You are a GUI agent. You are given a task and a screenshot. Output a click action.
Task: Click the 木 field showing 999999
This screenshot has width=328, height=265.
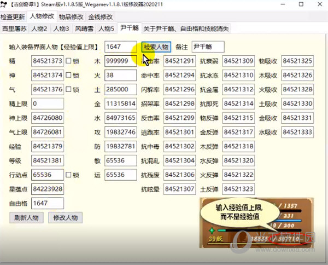pos(121,61)
